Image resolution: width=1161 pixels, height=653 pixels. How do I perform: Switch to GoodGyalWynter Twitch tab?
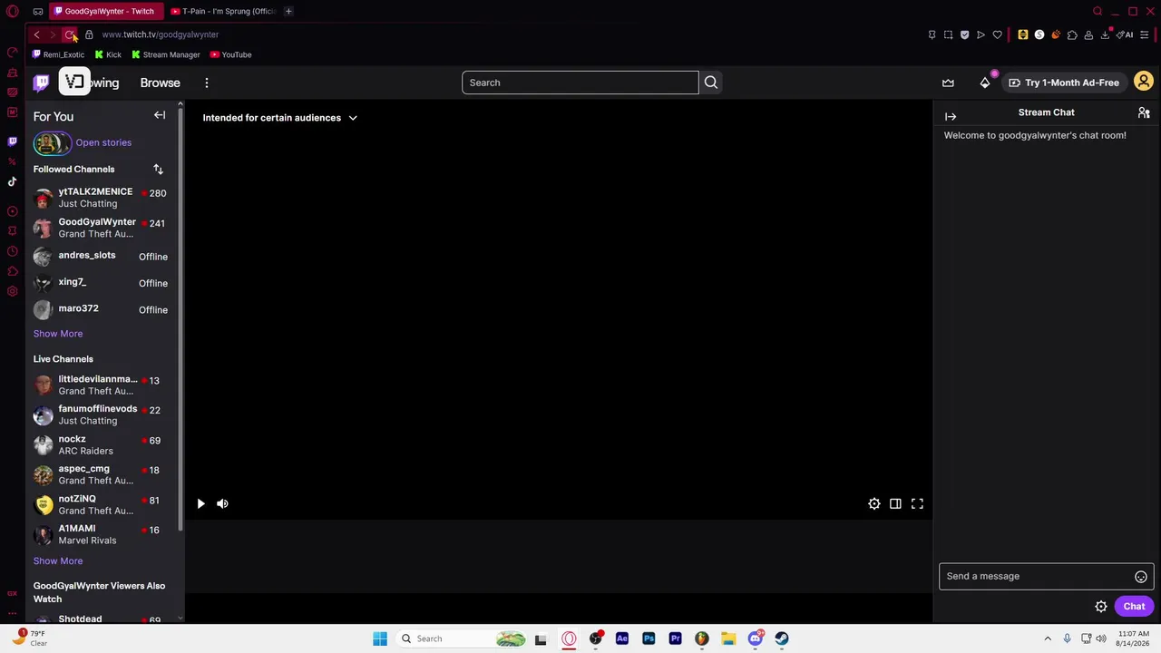[x=105, y=11]
